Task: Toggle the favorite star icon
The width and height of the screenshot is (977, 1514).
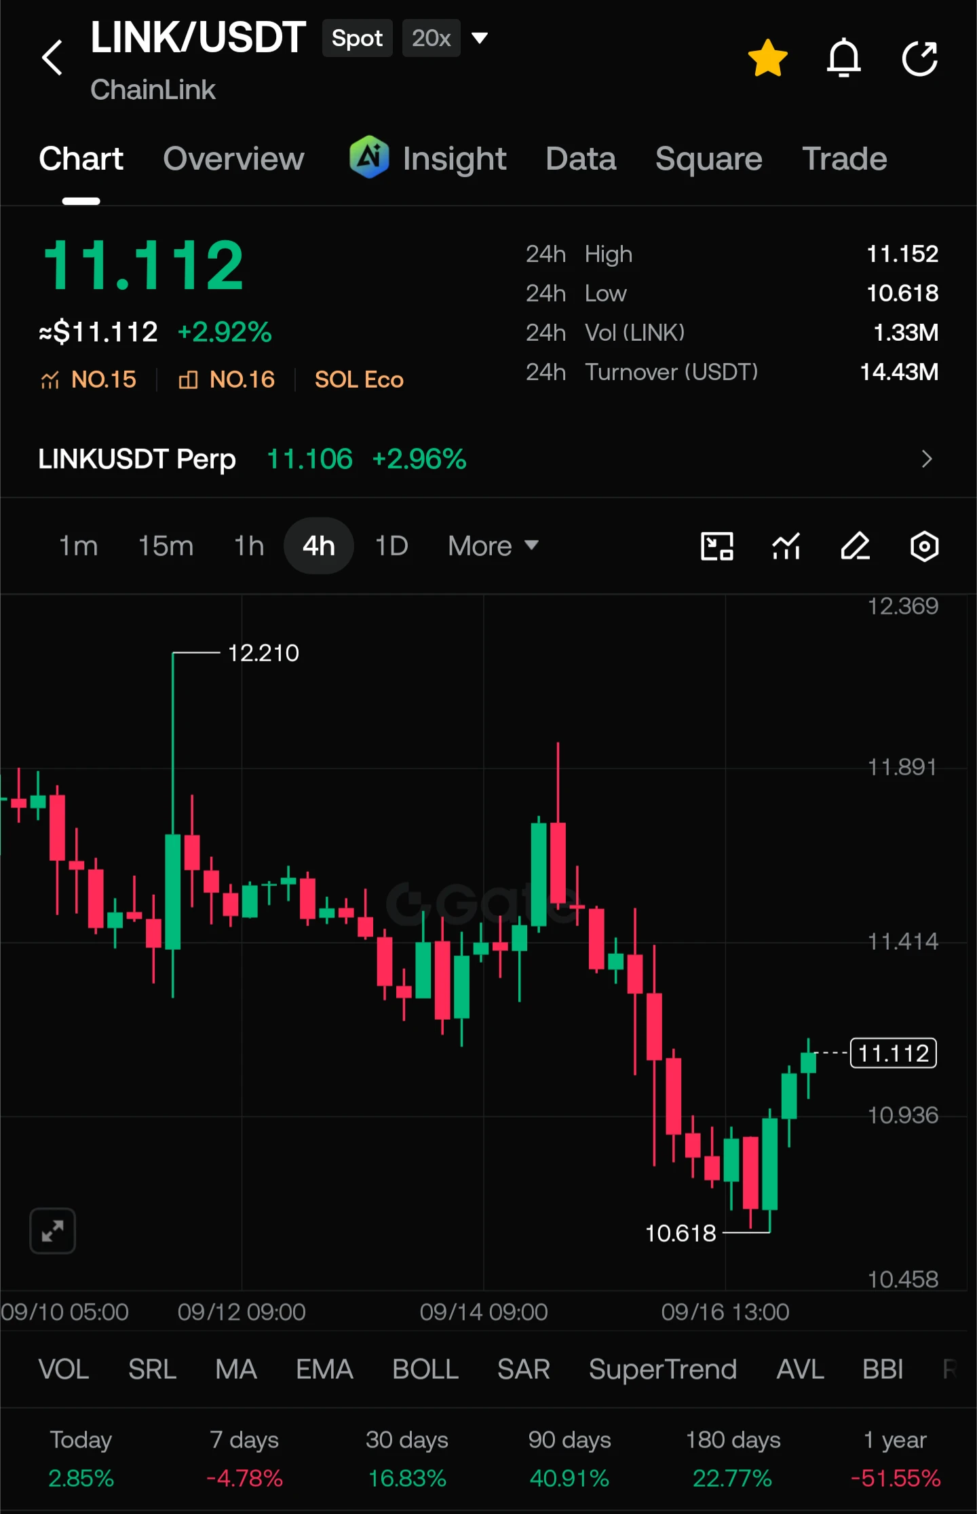Action: 767,58
